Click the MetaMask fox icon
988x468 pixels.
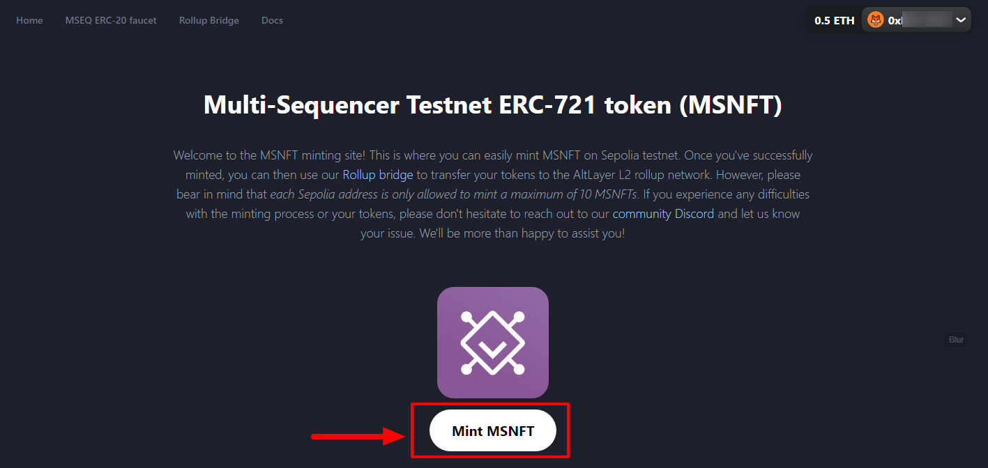pos(875,20)
